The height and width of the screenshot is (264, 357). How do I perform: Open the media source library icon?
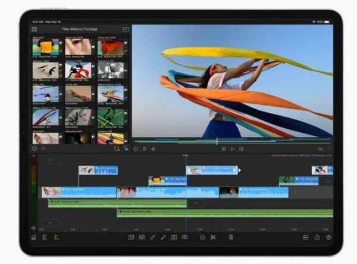click(x=34, y=29)
